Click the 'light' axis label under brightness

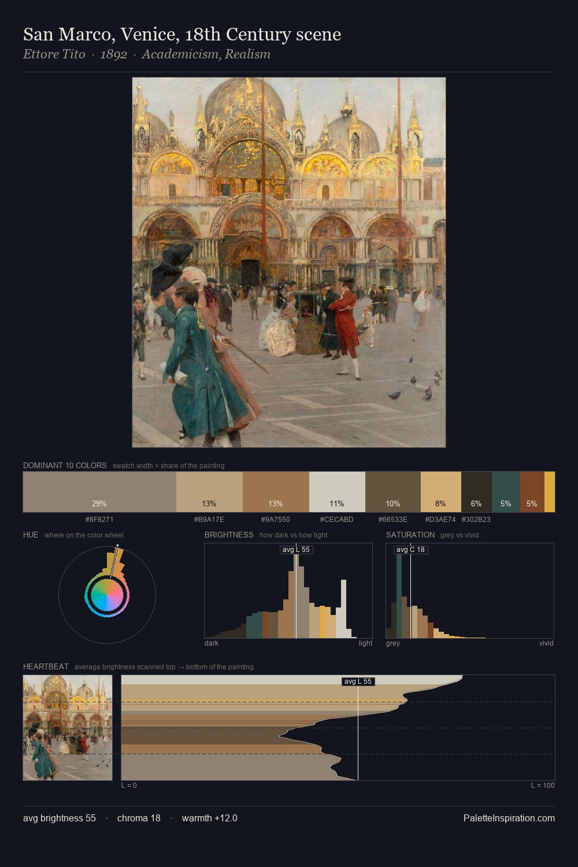tap(366, 643)
